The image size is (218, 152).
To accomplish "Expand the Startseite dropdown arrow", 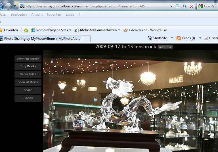I will pos(172,38).
